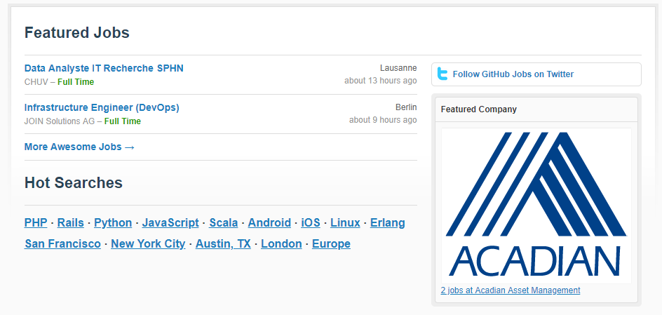Open Follow GitHub Jobs on Twitter

pos(513,74)
